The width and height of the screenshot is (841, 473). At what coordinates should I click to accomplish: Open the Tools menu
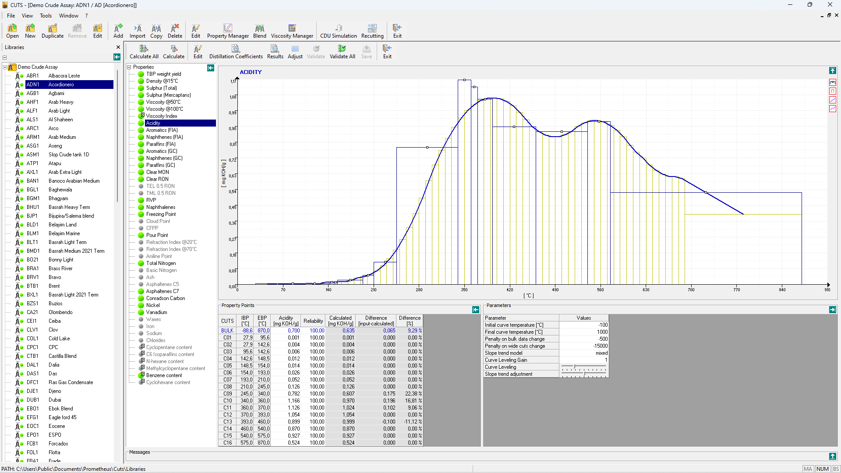click(46, 16)
